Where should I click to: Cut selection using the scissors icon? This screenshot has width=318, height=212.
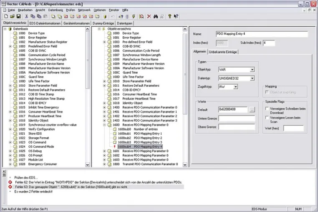[26, 16]
